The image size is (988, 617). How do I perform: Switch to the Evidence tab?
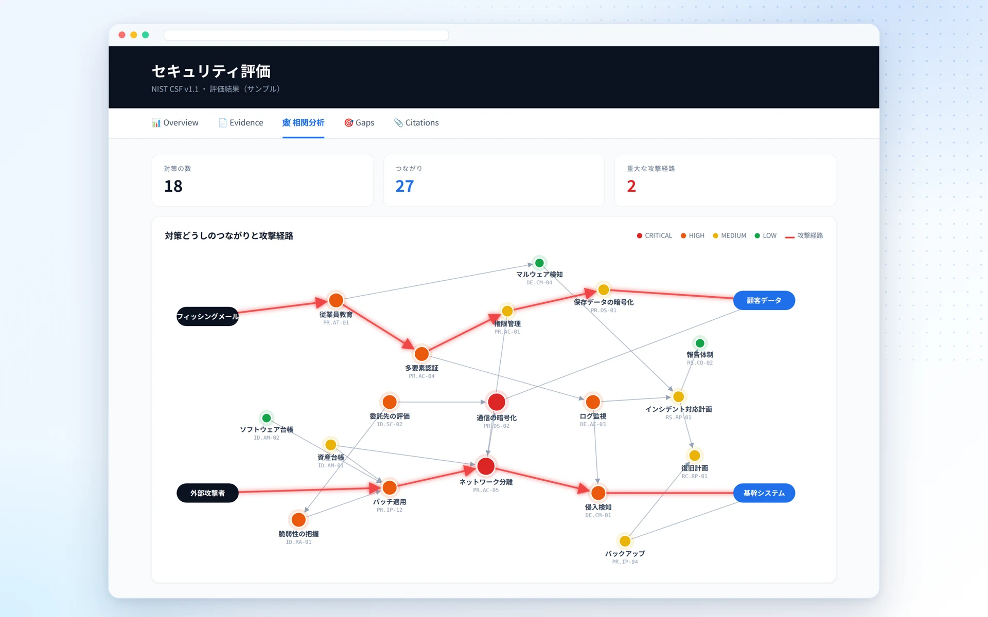pyautogui.click(x=241, y=123)
